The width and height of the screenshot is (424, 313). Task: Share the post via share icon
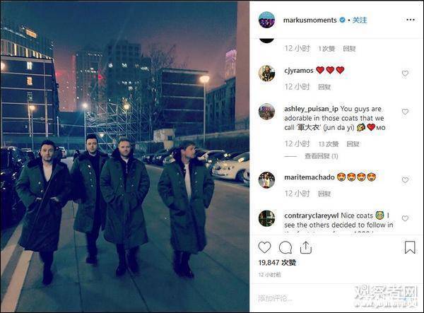pyautogui.click(x=306, y=247)
